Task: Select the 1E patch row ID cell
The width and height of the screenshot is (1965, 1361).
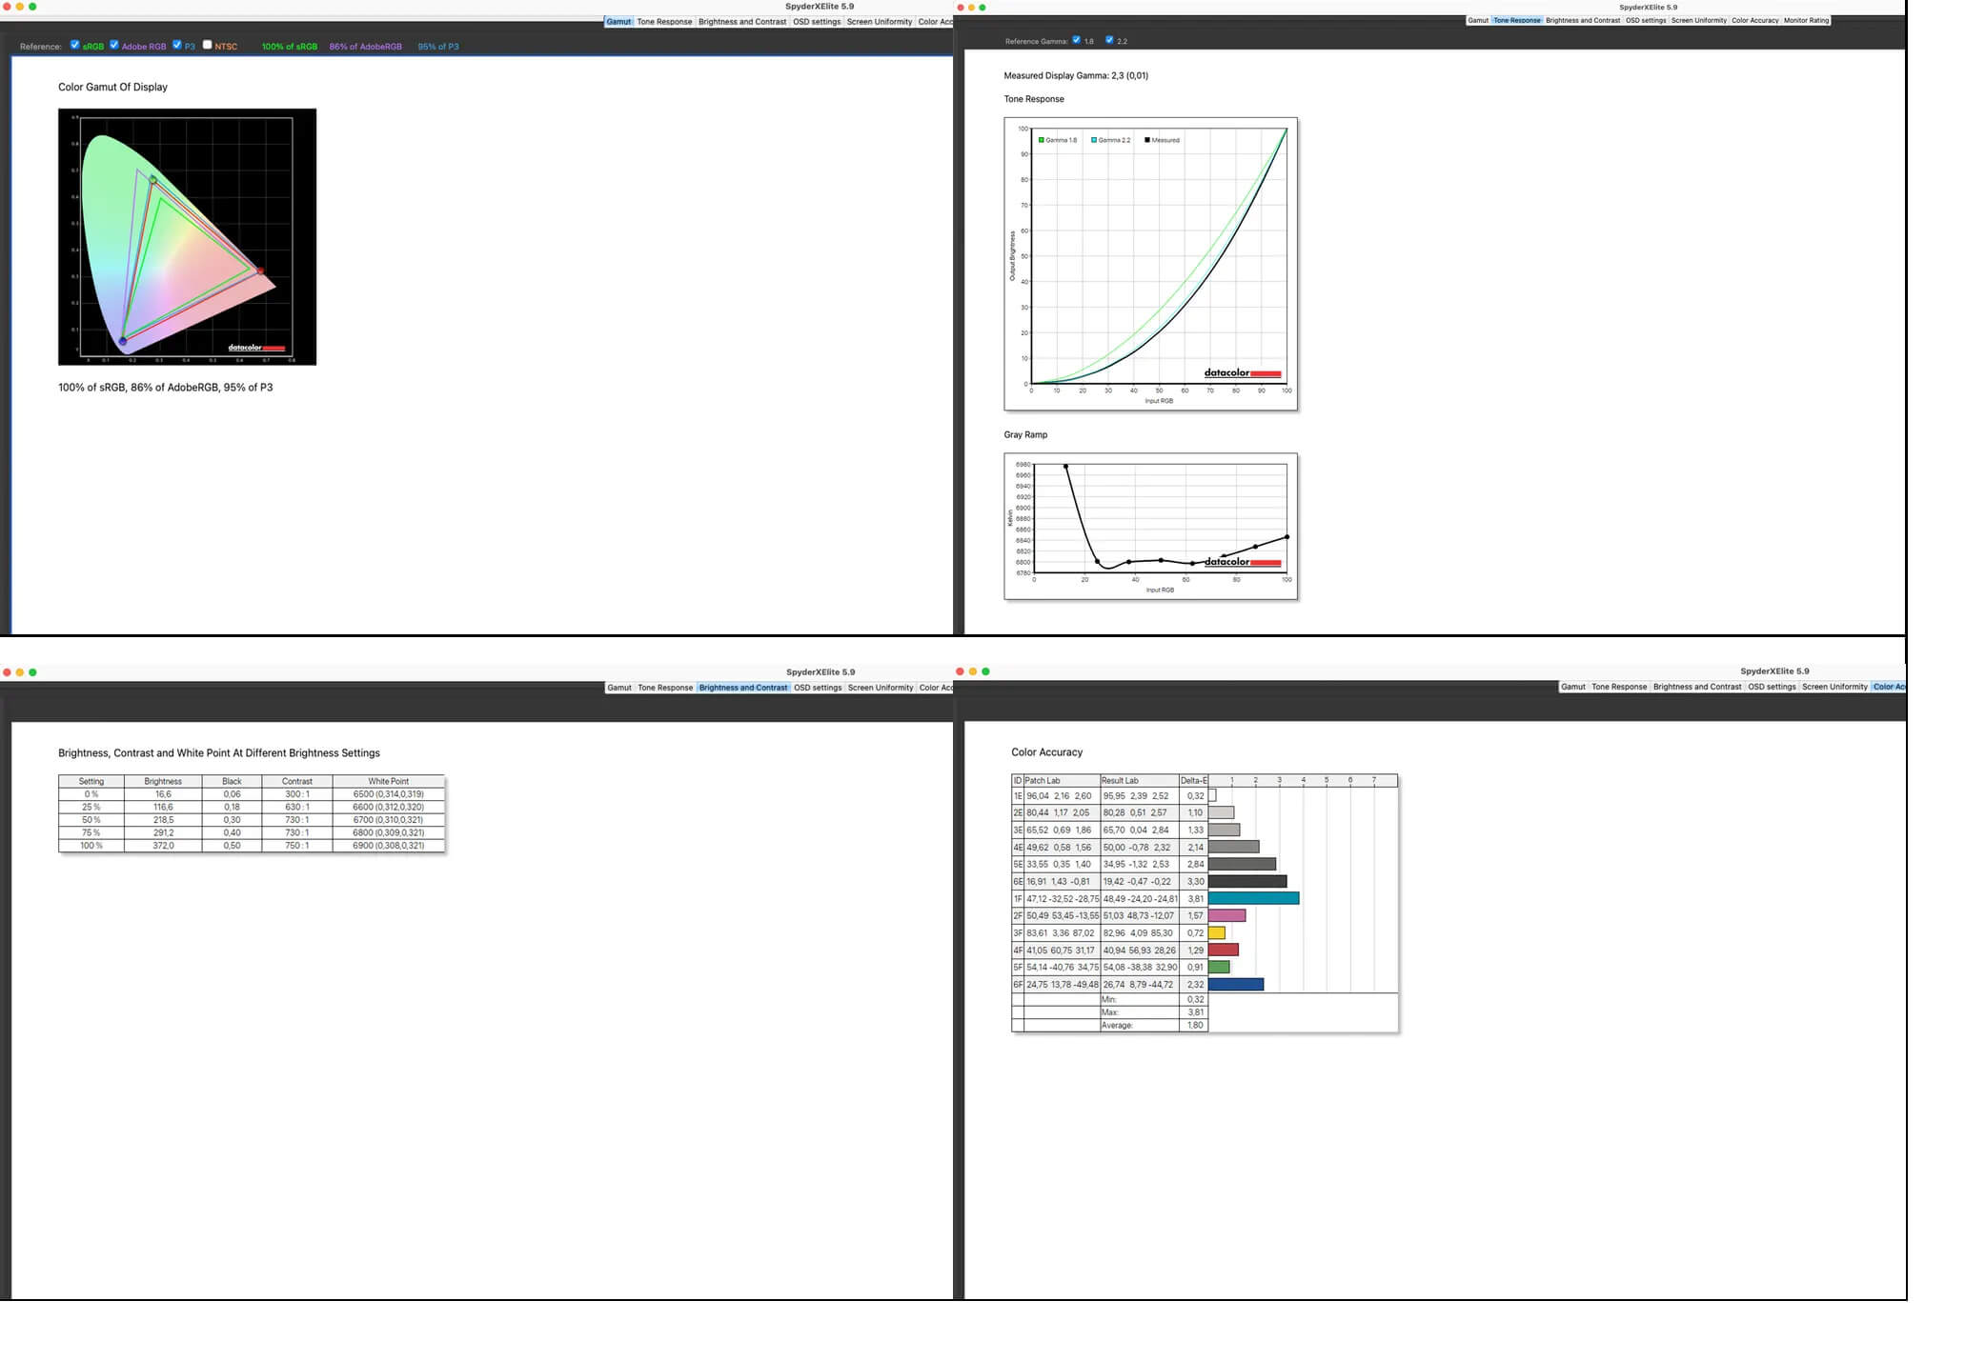Action: [x=1018, y=795]
